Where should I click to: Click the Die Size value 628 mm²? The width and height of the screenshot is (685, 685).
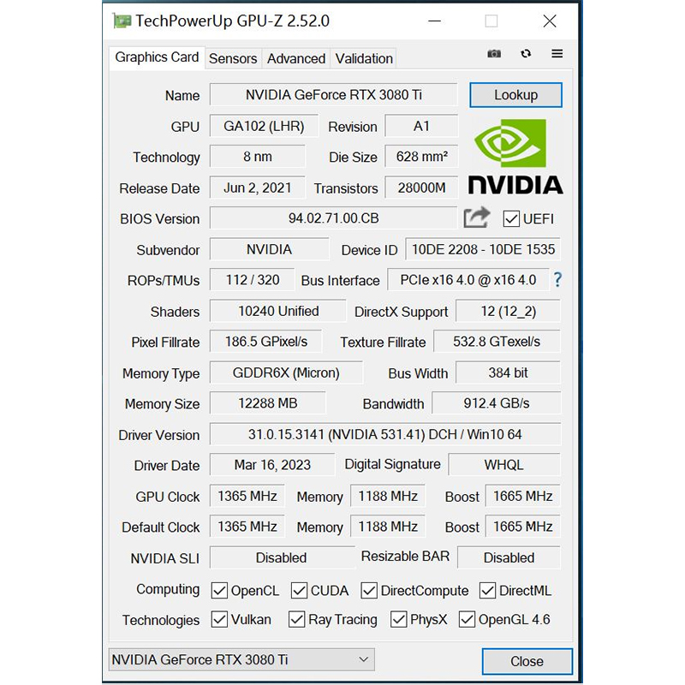coord(421,157)
